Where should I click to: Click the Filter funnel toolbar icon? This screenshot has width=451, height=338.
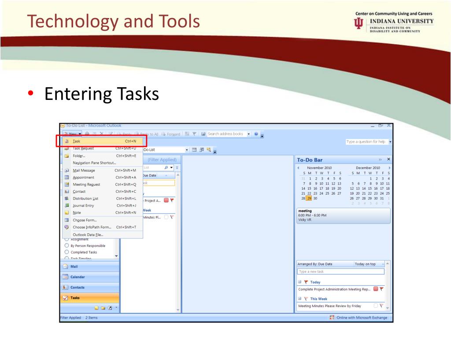click(194, 134)
